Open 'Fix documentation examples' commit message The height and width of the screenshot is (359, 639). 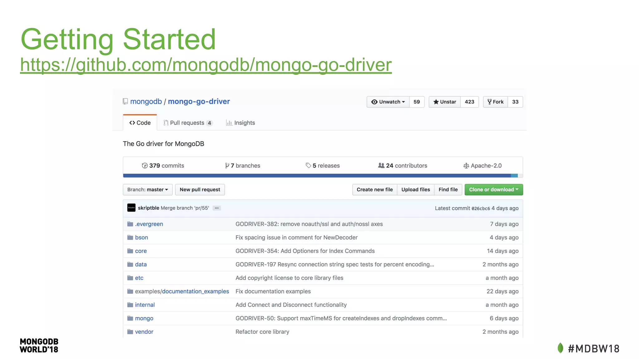tap(273, 291)
